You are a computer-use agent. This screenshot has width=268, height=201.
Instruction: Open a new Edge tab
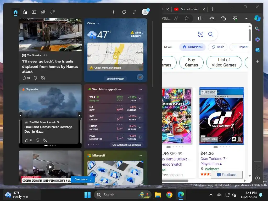(212, 9)
